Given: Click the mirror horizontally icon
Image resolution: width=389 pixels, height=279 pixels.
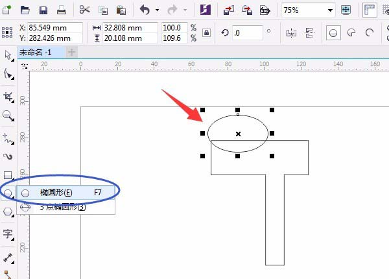Looking at the screenshot, I should (291, 32).
